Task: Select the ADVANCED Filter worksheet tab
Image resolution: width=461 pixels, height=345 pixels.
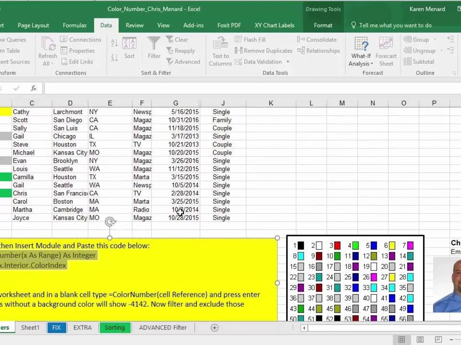Action: [163, 328]
